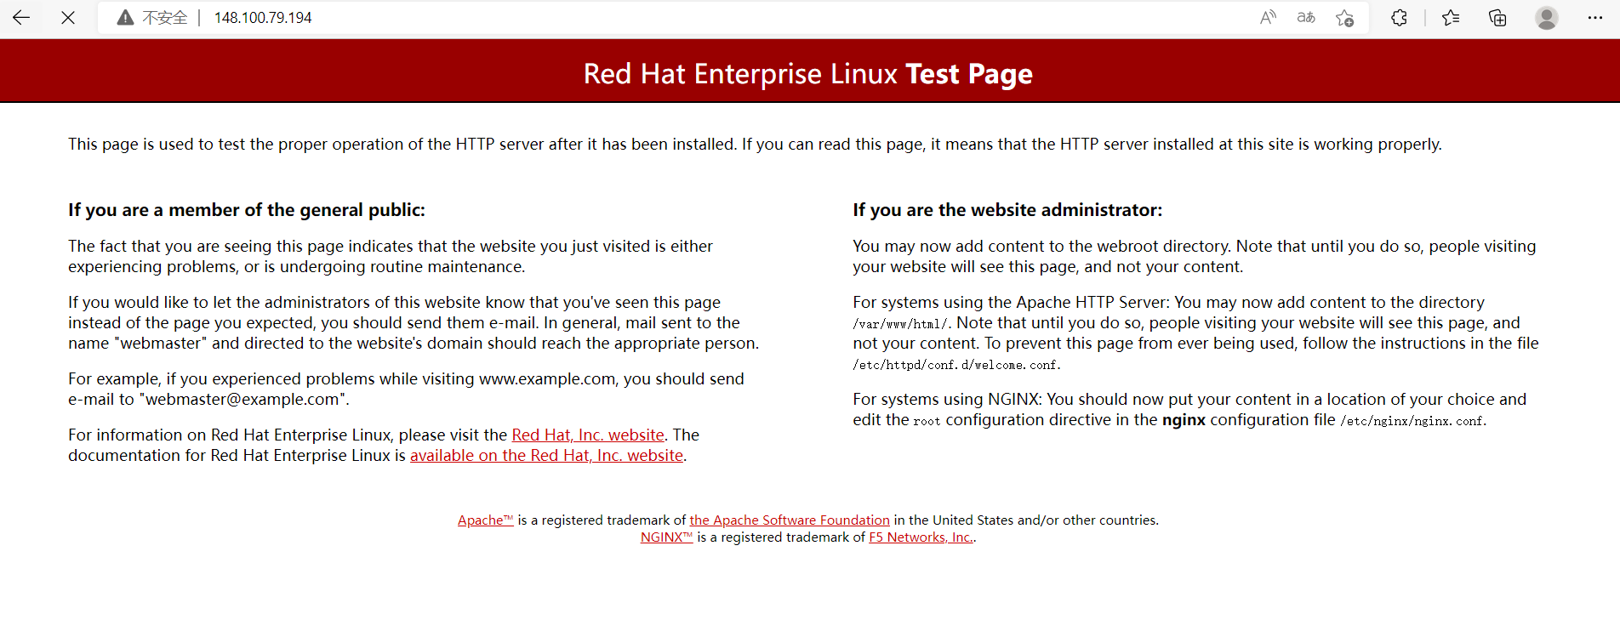Screen dimensions: 1620x631
Task: Open the F5 Networks, Inc. link
Action: [921, 537]
